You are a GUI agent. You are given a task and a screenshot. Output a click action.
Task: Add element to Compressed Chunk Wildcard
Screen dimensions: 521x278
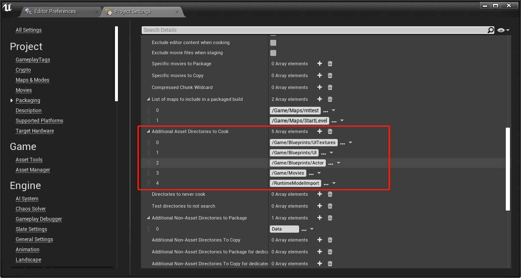pos(320,87)
